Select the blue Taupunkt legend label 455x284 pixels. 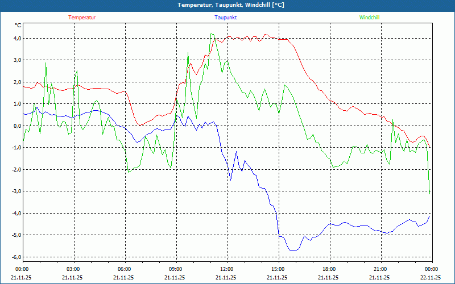tap(226, 18)
